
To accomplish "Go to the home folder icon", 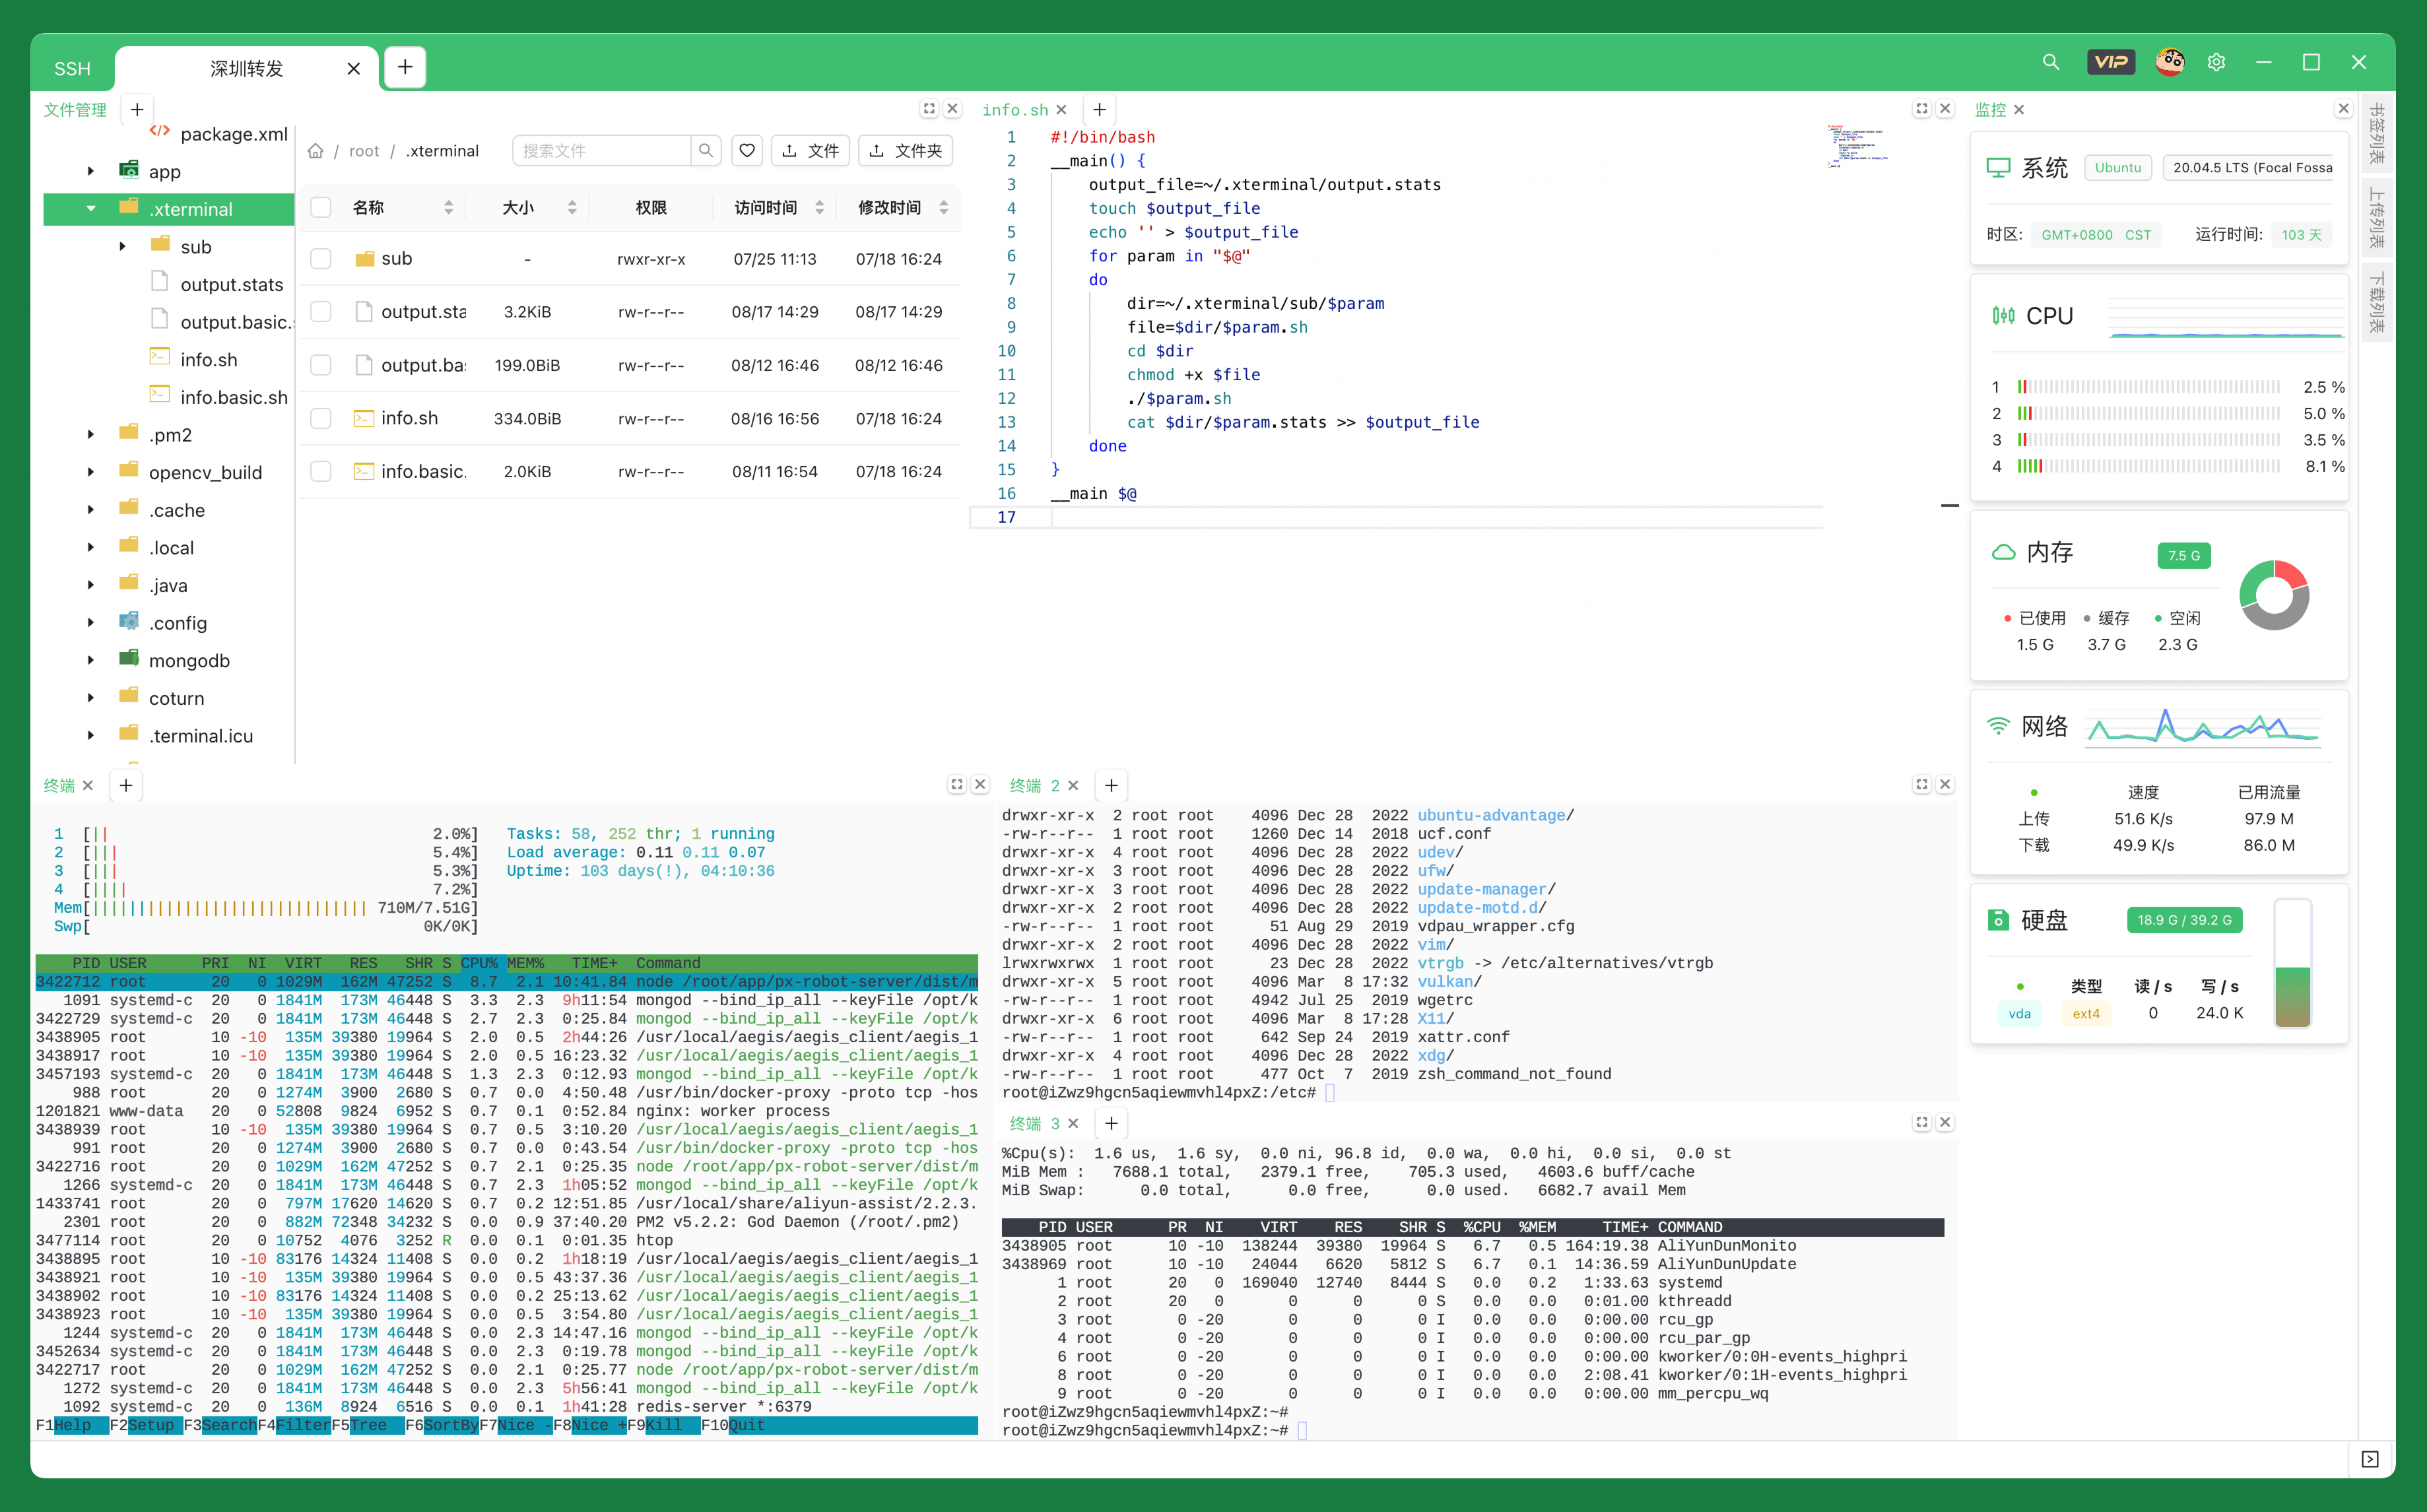I will pyautogui.click(x=315, y=151).
